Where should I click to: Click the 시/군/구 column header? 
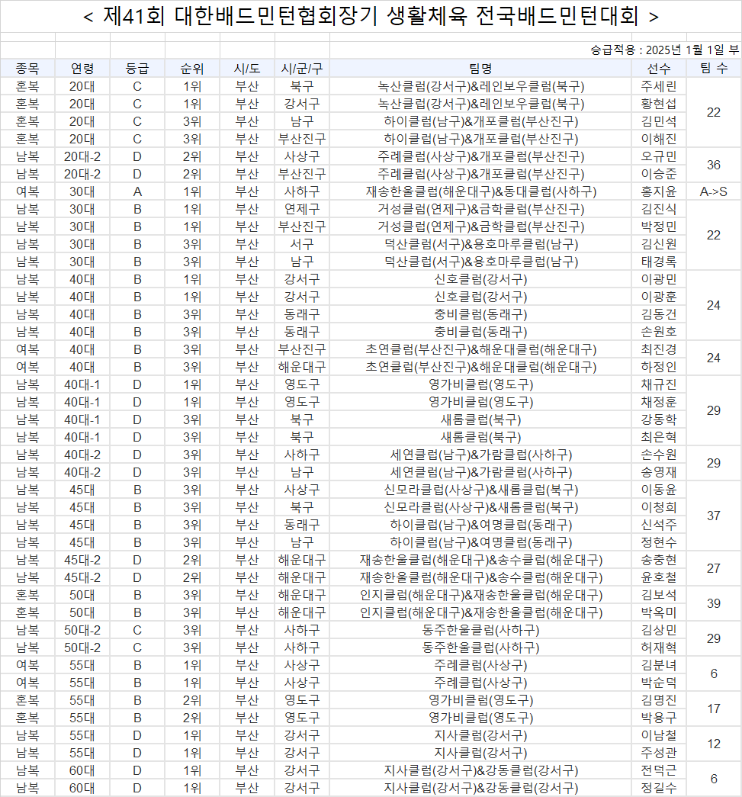[302, 68]
